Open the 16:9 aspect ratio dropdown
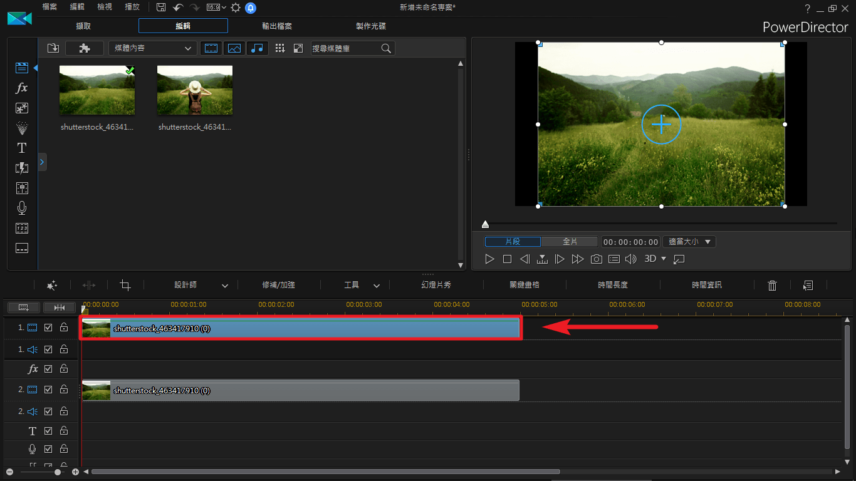856x481 pixels. 216,8
